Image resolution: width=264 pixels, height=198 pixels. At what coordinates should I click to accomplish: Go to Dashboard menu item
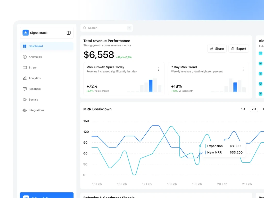click(47, 46)
